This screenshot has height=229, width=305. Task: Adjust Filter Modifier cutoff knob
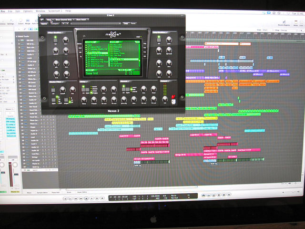coord(56,51)
